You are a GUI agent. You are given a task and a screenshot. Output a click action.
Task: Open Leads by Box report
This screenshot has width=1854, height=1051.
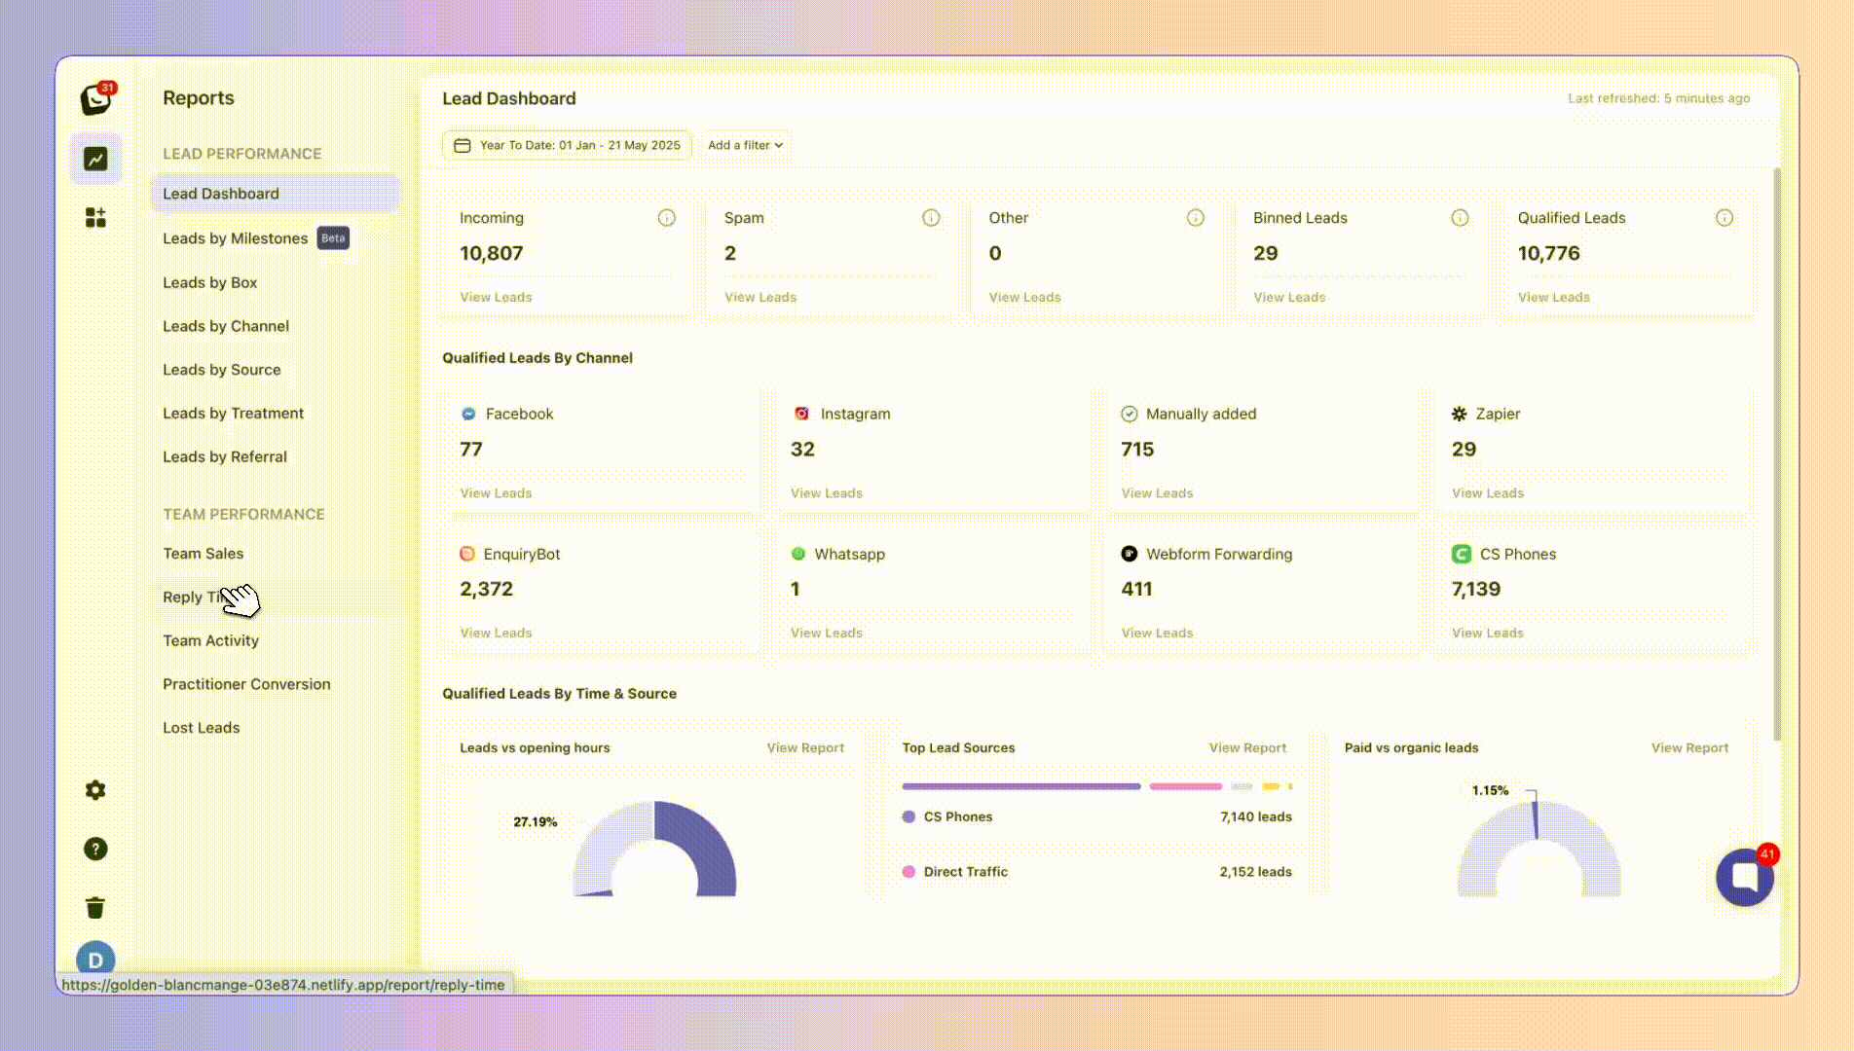click(209, 282)
